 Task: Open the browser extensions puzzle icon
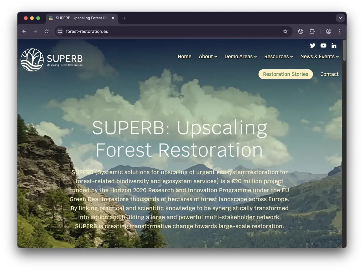tap(312, 32)
